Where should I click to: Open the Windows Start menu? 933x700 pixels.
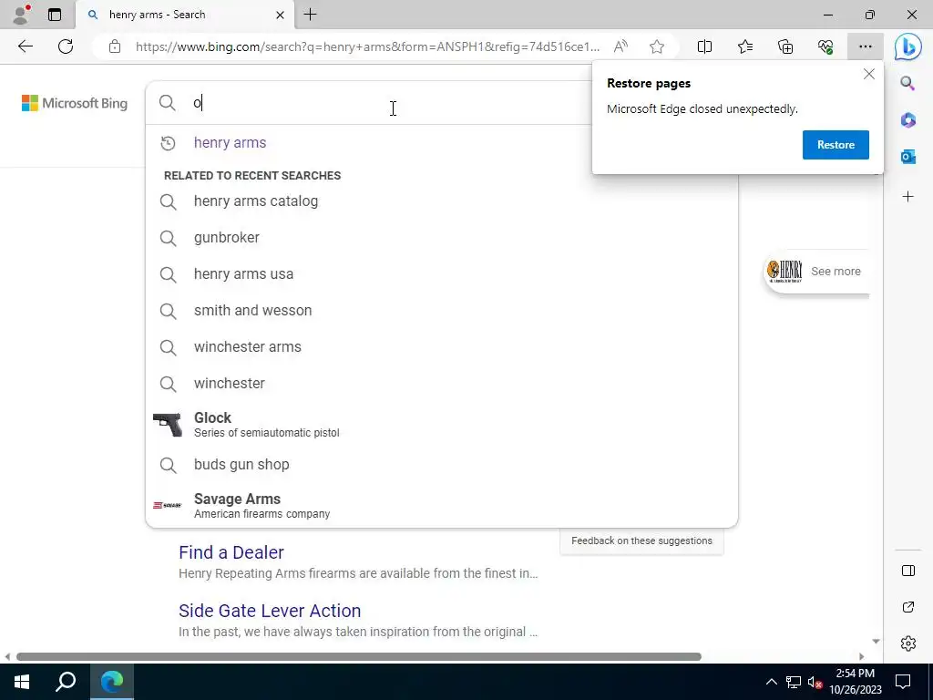click(x=22, y=682)
